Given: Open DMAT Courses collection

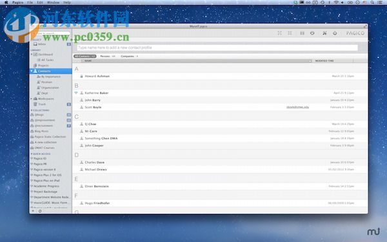Looking at the screenshot, I should (45, 148).
